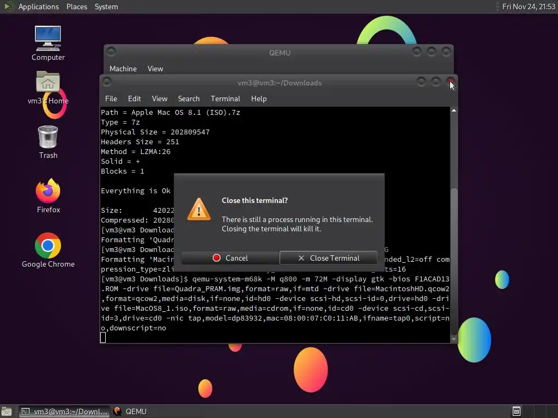Screen dimensions: 558x418
Task: Open the Places menu in the top panel
Action: [x=76, y=7]
